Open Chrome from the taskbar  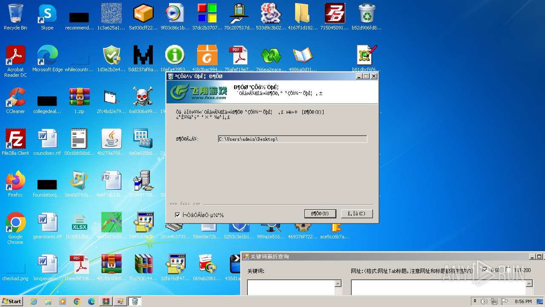(77, 301)
